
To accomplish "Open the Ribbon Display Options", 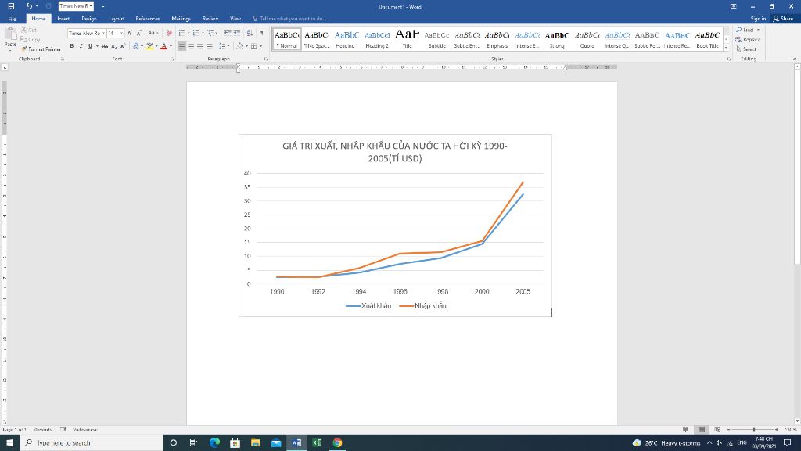I will point(734,6).
